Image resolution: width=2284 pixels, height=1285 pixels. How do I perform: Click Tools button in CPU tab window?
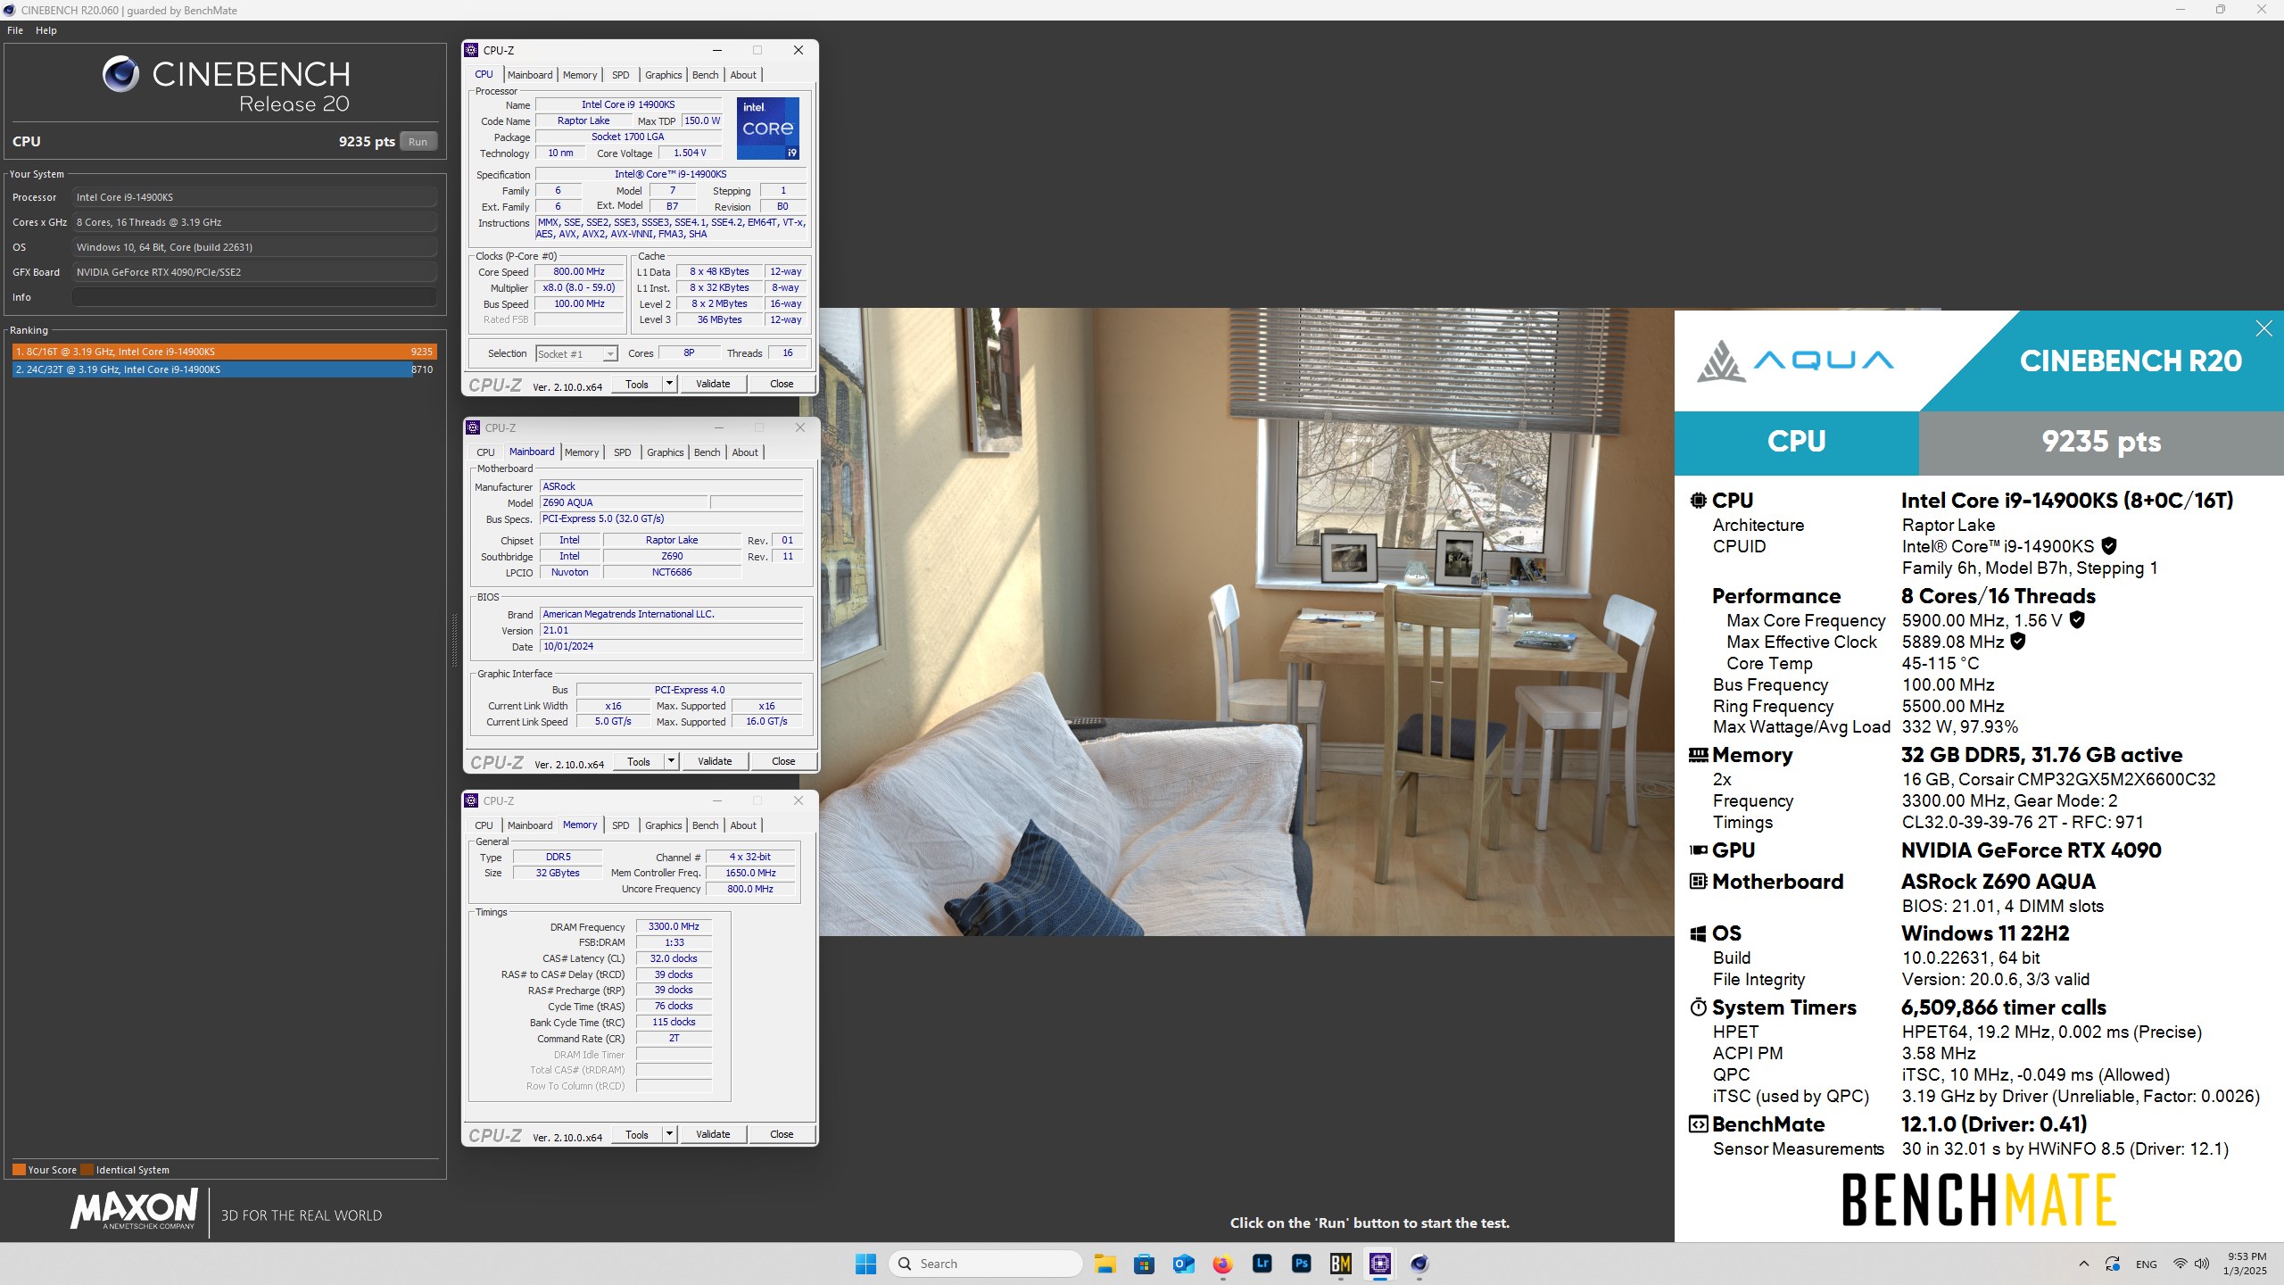point(637,384)
